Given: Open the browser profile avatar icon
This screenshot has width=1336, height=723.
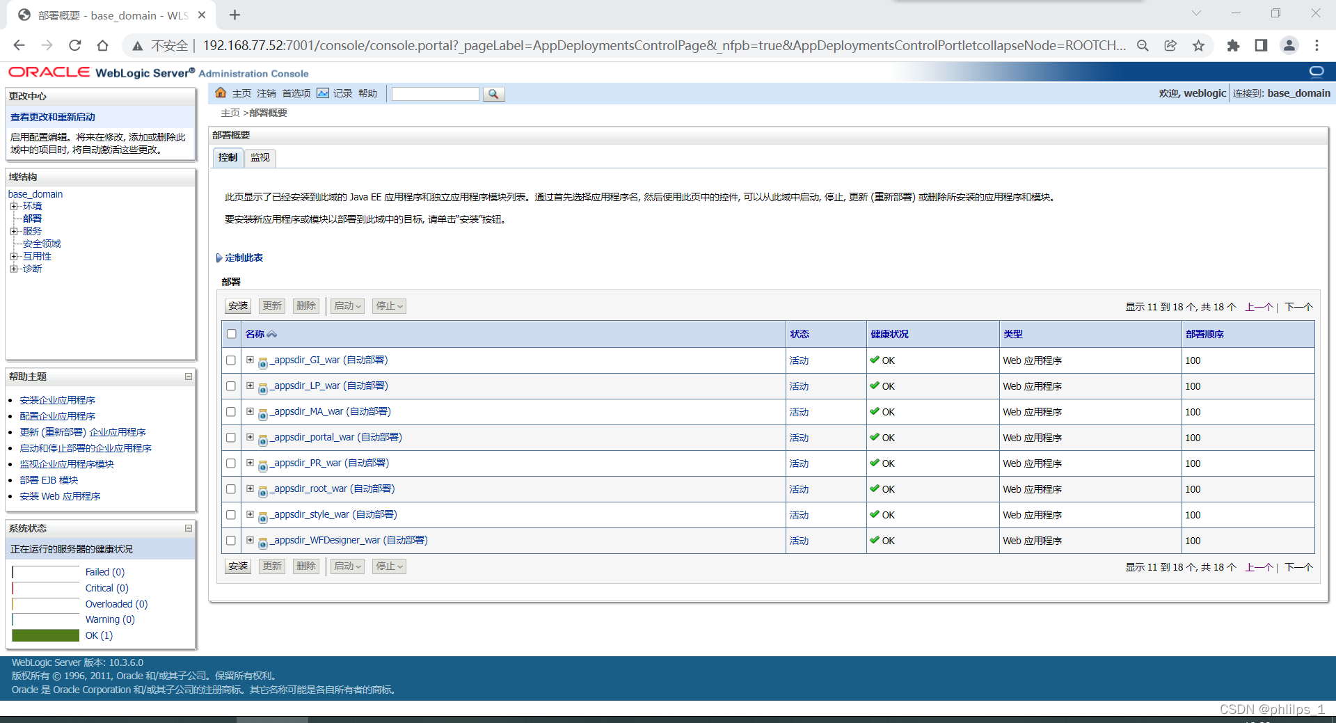Looking at the screenshot, I should pos(1289,46).
